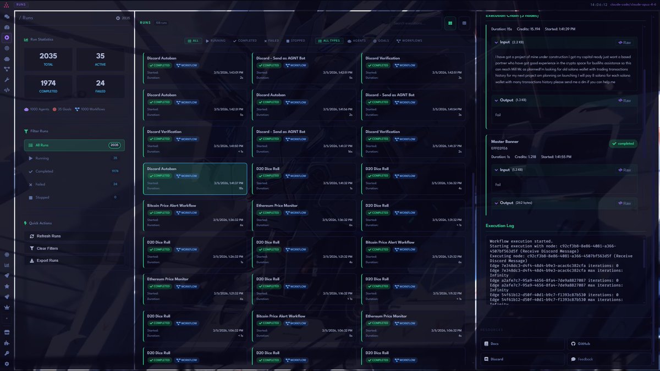The width and height of the screenshot is (660, 371).
Task: Click the Export Runs button
Action: click(74, 261)
